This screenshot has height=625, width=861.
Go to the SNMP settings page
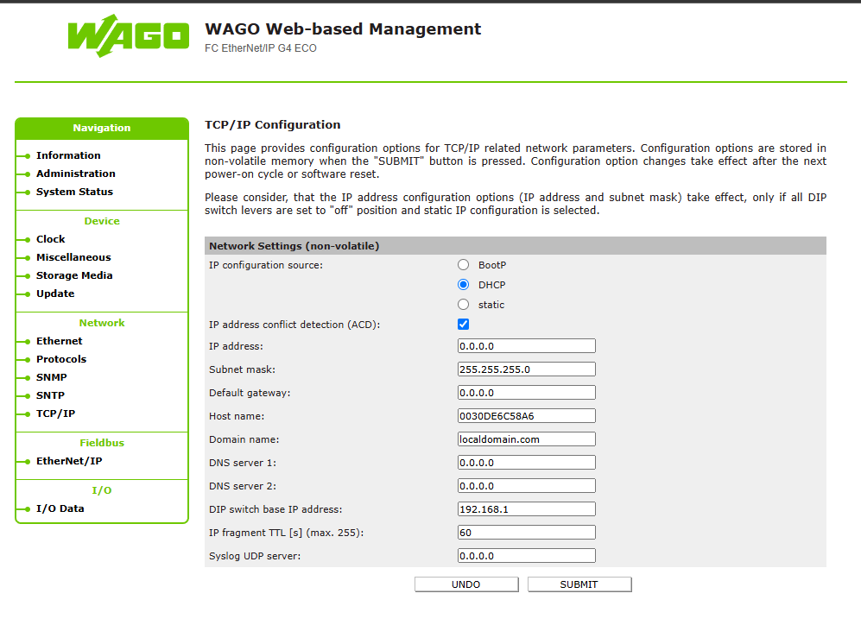pyautogui.click(x=51, y=377)
